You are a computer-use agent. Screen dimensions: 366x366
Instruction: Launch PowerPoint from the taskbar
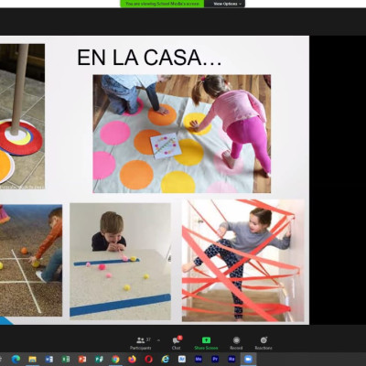82,360
